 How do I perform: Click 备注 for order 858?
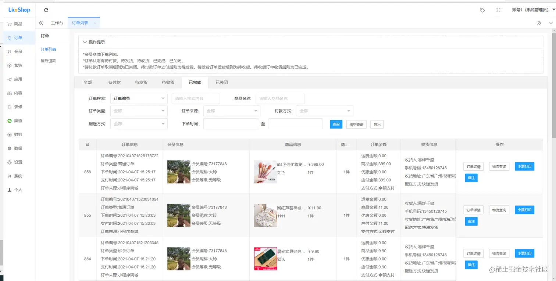coord(471,178)
